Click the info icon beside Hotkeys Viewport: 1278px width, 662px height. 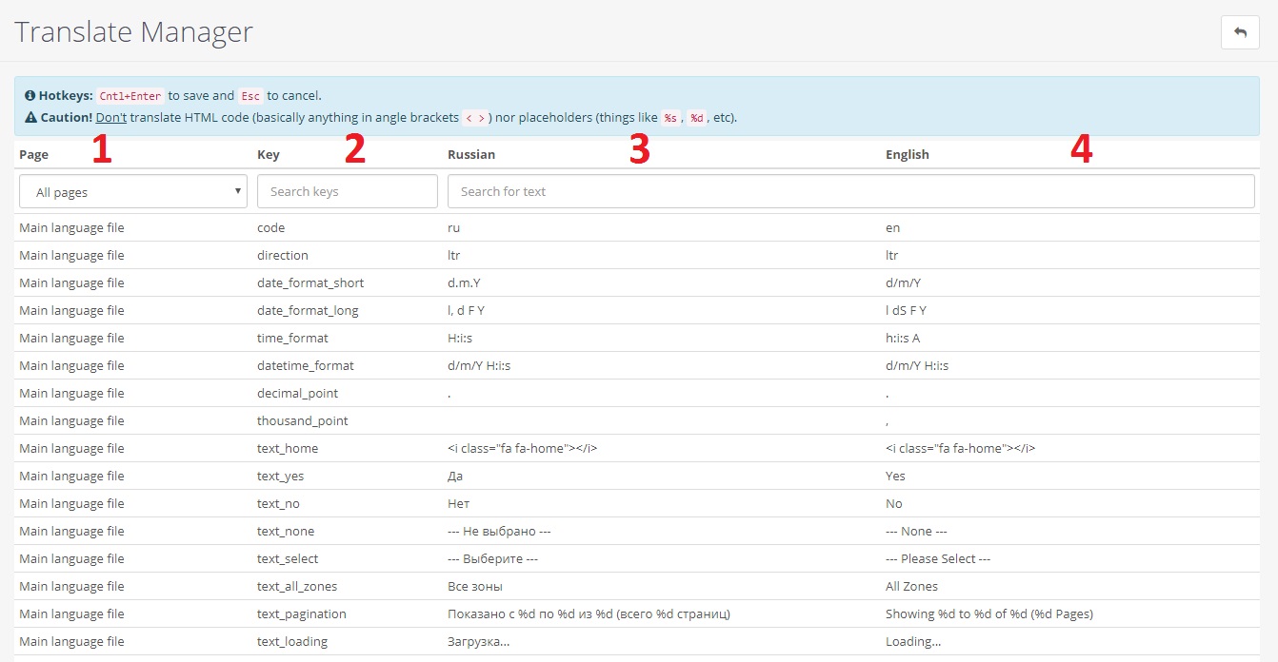30,96
